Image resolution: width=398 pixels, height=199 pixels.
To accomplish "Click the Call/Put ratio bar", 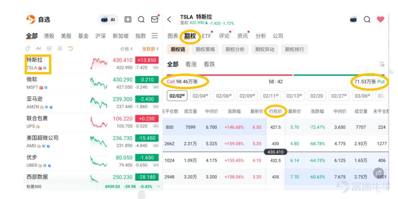I will (x=276, y=75).
